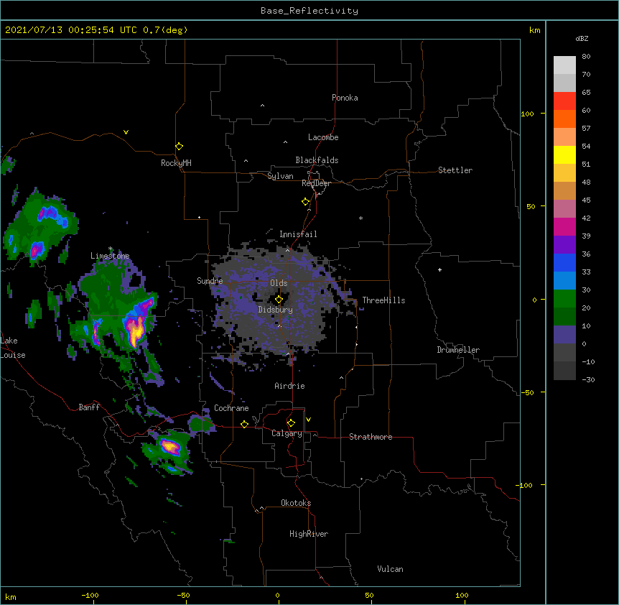This screenshot has height=605, width=619.
Task: Click the yellow V marker northwest of RockyMH
Action: click(126, 132)
